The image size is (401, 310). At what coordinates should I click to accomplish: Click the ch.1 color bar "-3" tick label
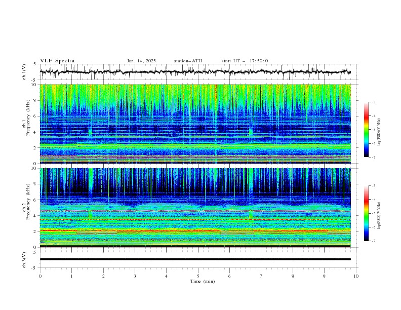coord(374,102)
